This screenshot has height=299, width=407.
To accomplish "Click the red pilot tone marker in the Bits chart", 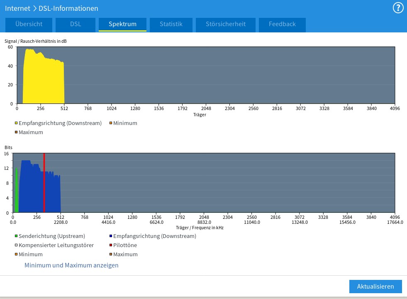I will click(44, 183).
